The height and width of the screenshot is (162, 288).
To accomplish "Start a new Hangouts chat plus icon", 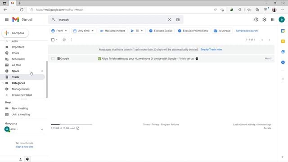I will coord(42,129).
